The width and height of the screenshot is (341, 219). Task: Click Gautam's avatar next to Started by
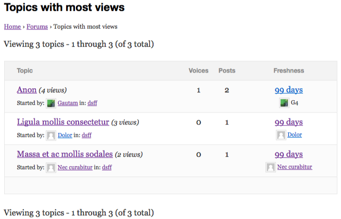point(51,103)
